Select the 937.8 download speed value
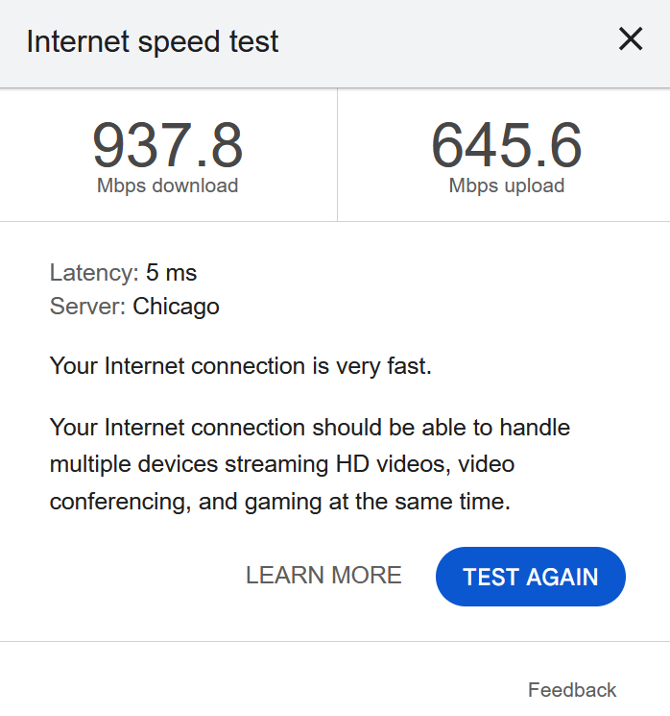 (168, 145)
